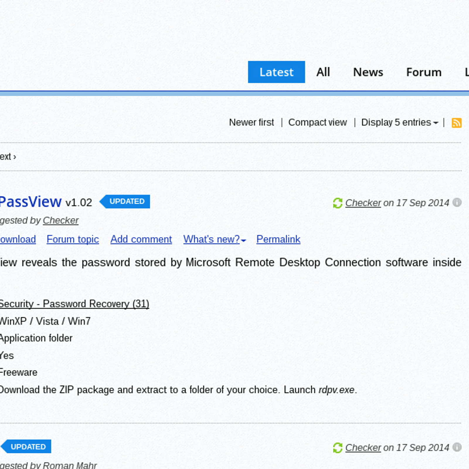The width and height of the screenshot is (469, 469).
Task: Open the RSS feed icon
Action: pos(456,123)
